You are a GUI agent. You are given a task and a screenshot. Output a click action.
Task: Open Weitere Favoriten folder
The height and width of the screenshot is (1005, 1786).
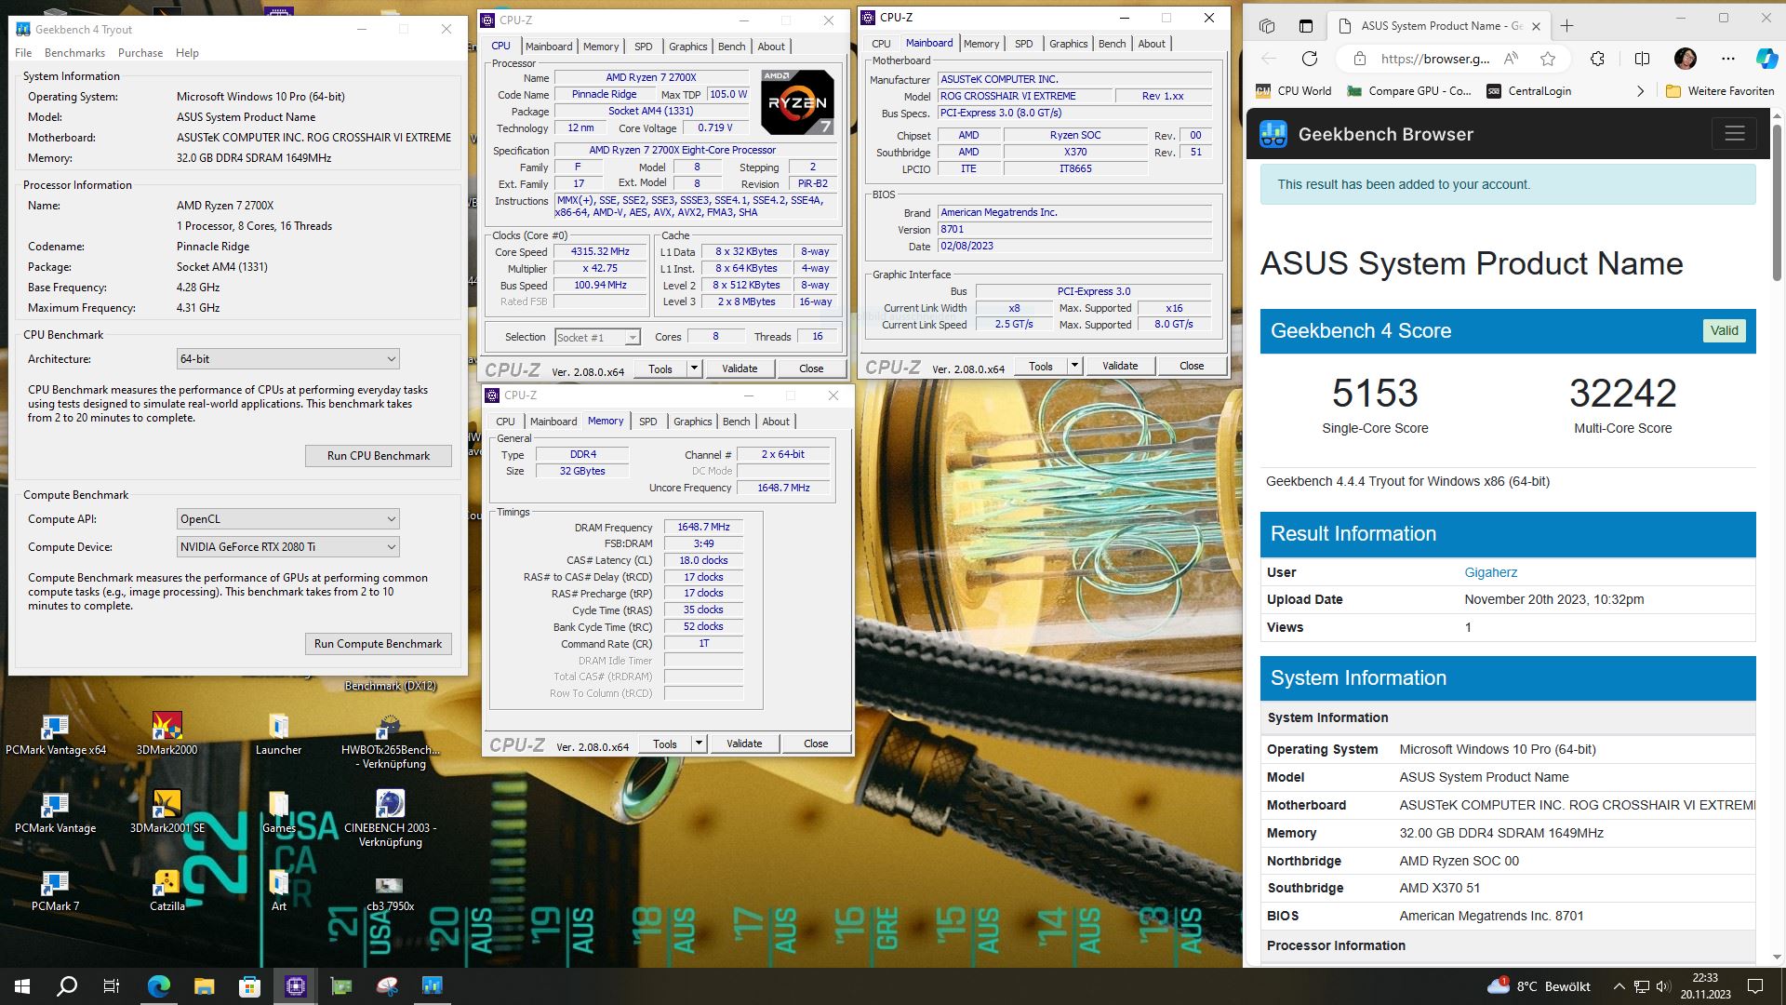coord(1720,91)
